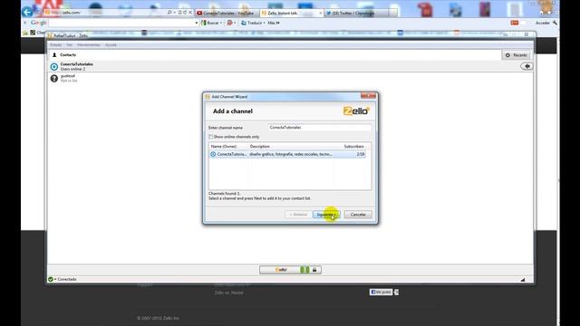This screenshot has width=580, height=326.
Task: Click the Siguiente button in the wizard
Action: pyautogui.click(x=326, y=215)
